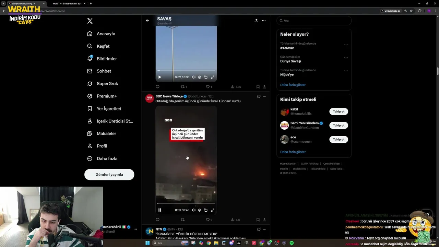Screen dimensions: 439x247
Task: Open options for Dünya Savaşı trend
Action: 346,58
